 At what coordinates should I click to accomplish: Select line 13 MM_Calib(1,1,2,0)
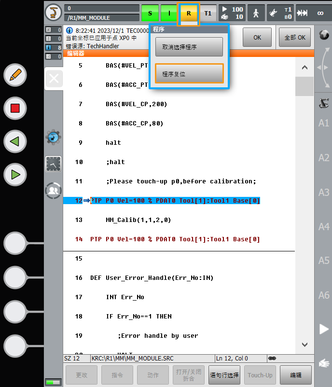138,220
